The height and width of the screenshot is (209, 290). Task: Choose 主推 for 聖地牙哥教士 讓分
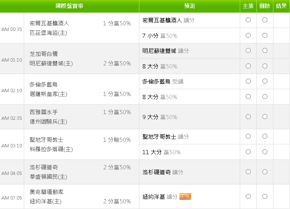coord(248,136)
